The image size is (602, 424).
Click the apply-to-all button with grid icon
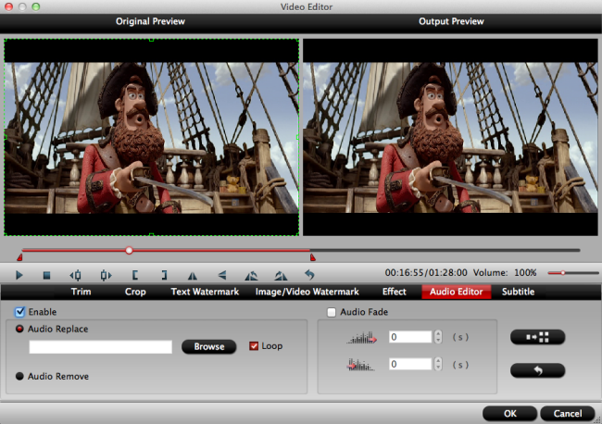(537, 337)
